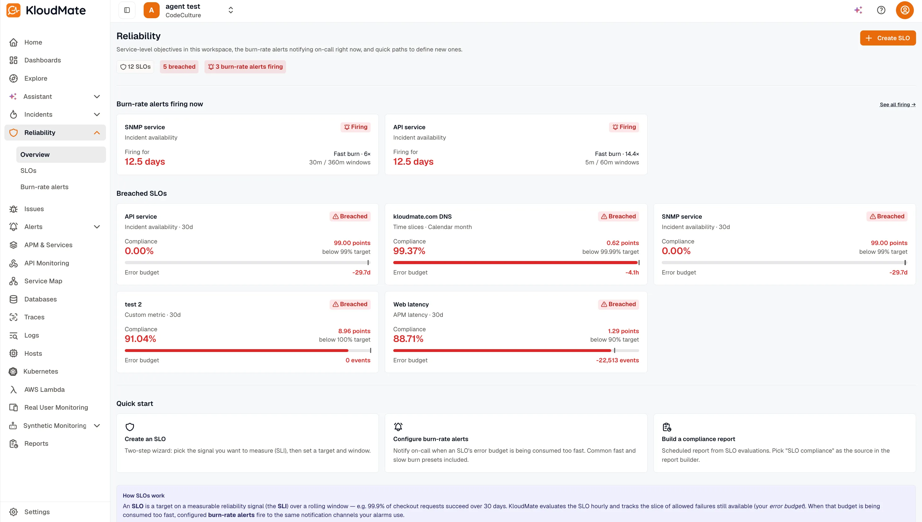922x522 pixels.
Task: Click the Traces icon
Action: point(13,317)
